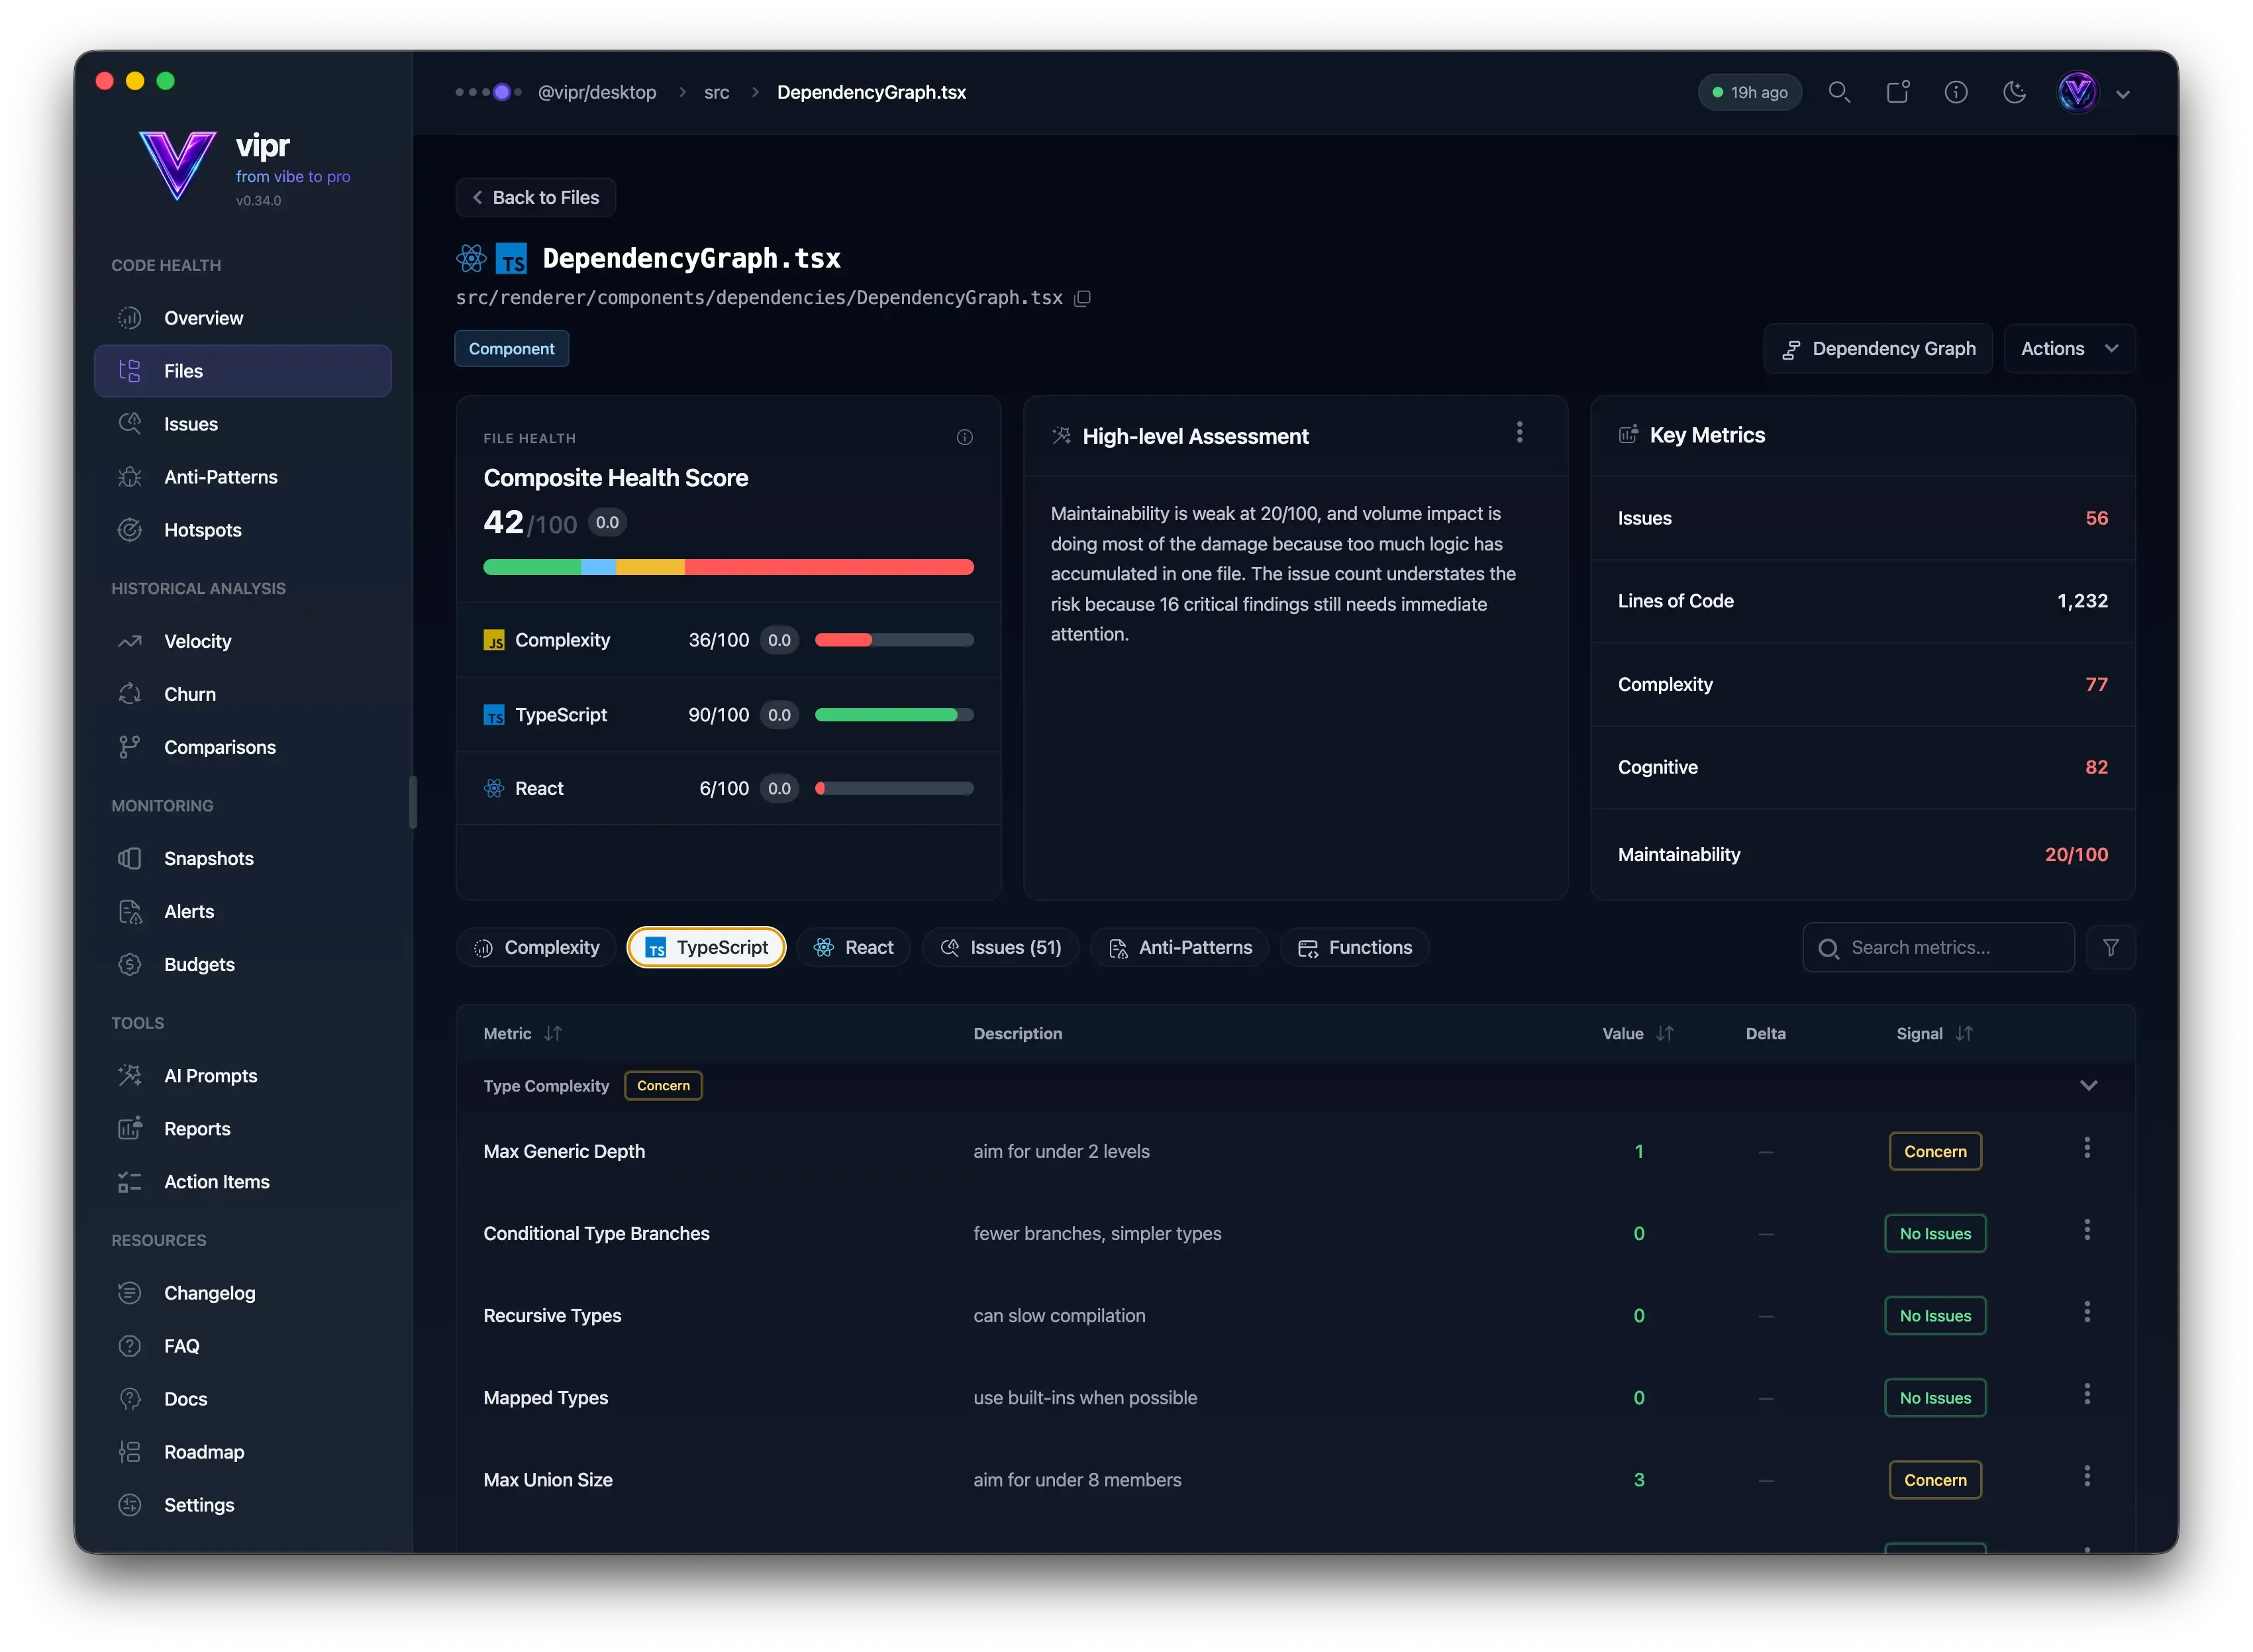Open the Dependency Graph button

tap(1877, 349)
